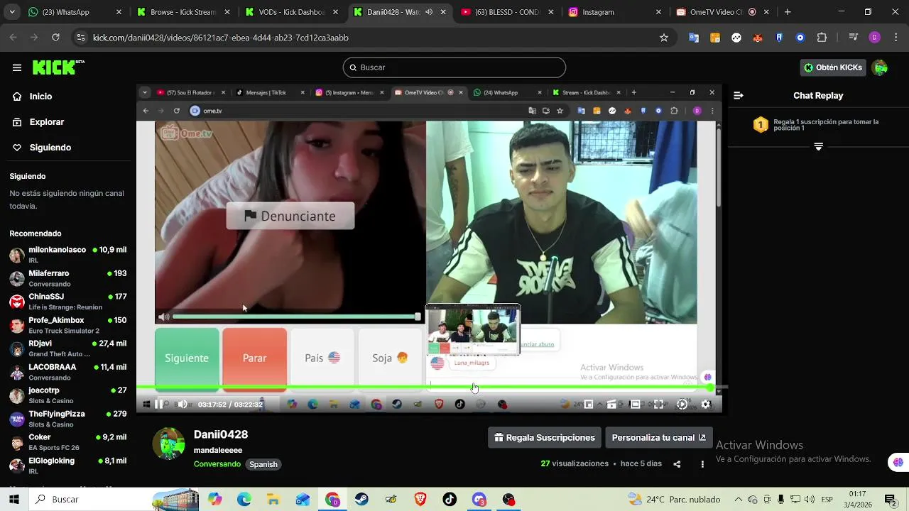Open Chrome three-dot menu

[896, 38]
